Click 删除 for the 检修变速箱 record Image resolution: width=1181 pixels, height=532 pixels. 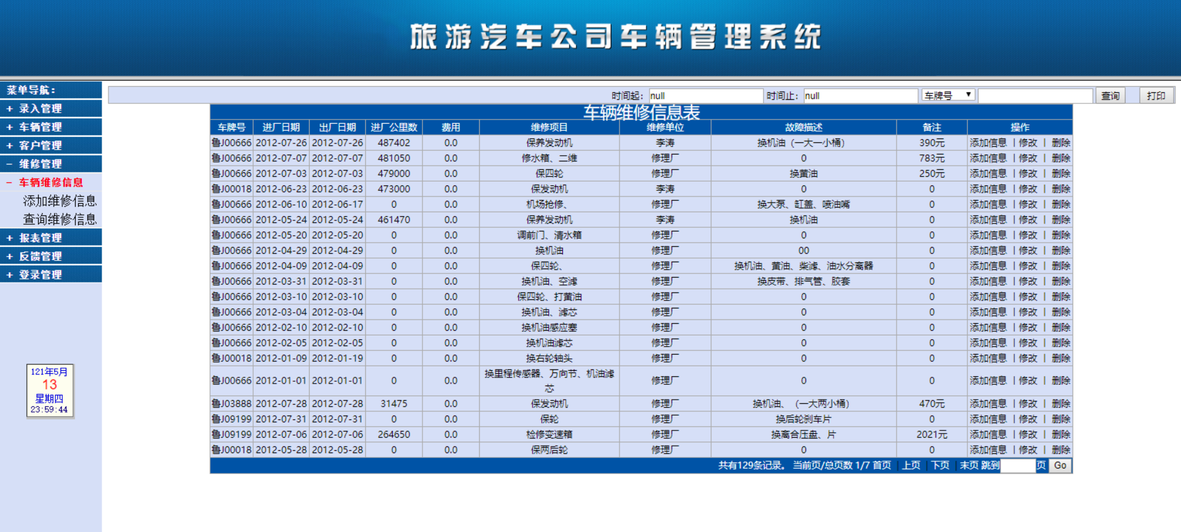click(x=1061, y=435)
